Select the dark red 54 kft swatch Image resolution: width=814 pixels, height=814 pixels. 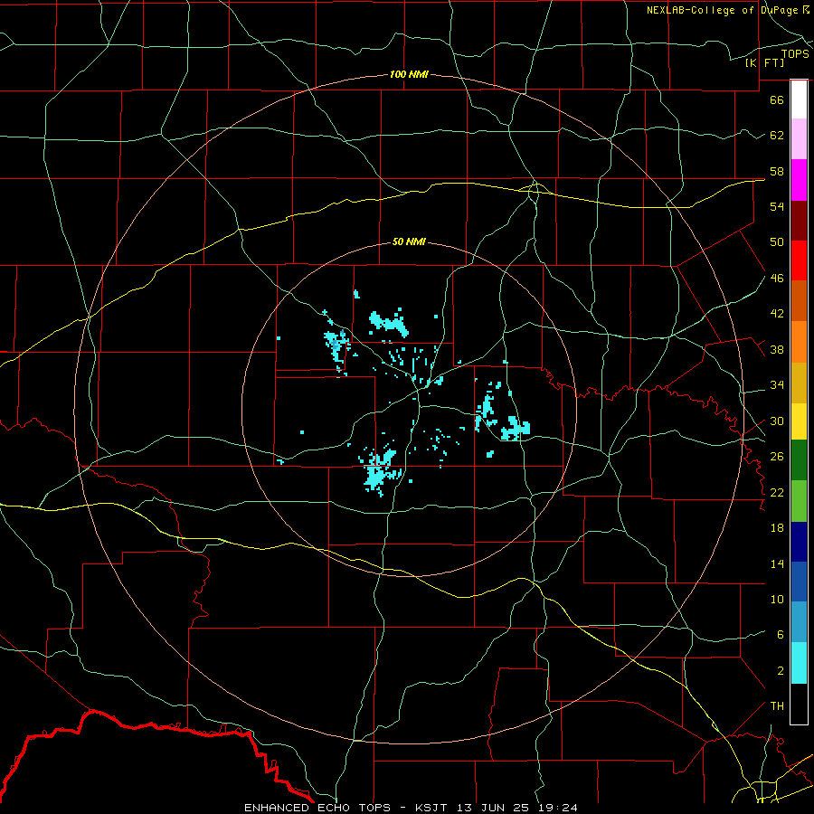pyautogui.click(x=799, y=220)
